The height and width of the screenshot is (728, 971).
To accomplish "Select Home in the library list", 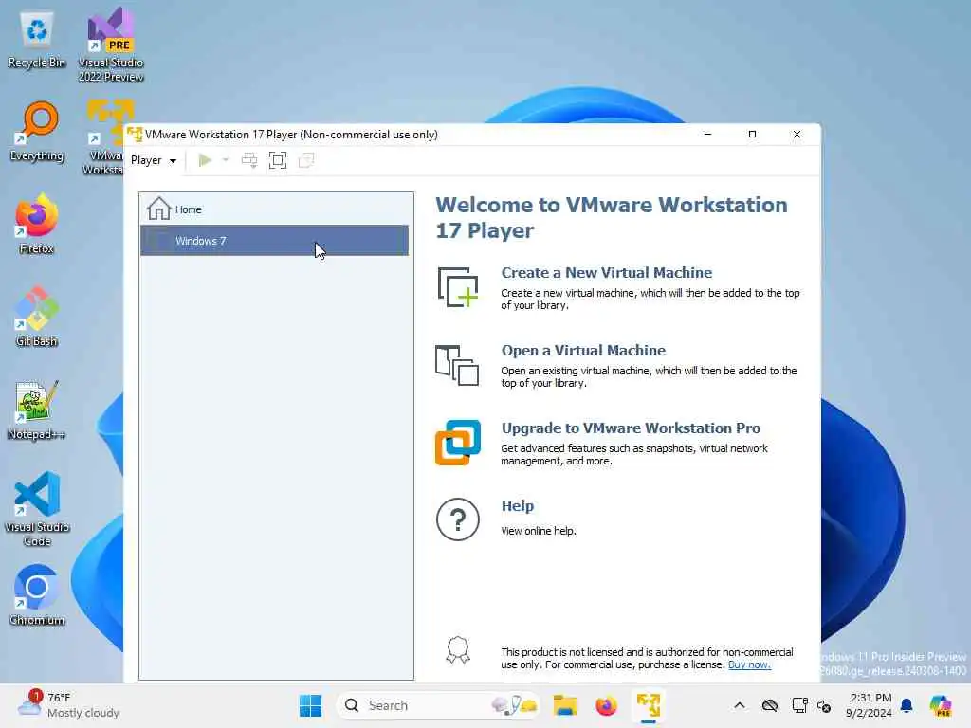I will pos(274,209).
